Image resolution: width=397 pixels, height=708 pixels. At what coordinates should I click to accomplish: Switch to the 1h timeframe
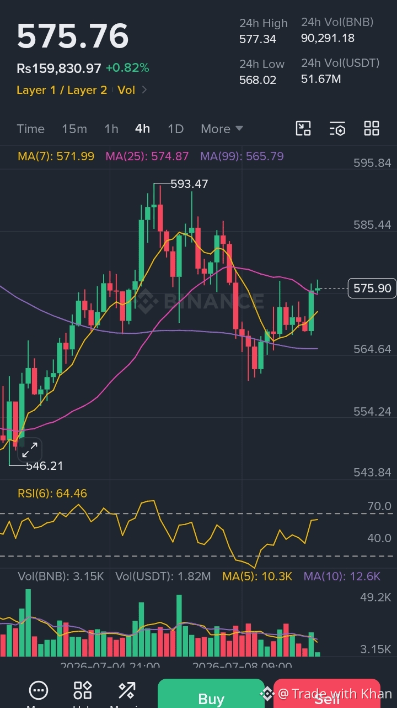(111, 129)
